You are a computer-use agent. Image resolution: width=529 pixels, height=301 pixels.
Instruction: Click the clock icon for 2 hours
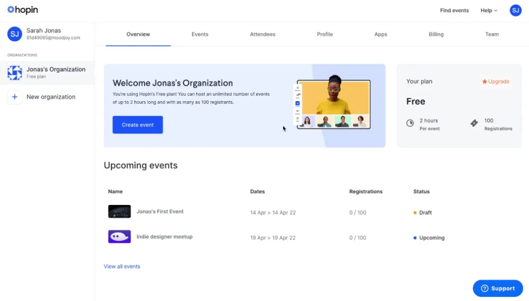pos(410,123)
